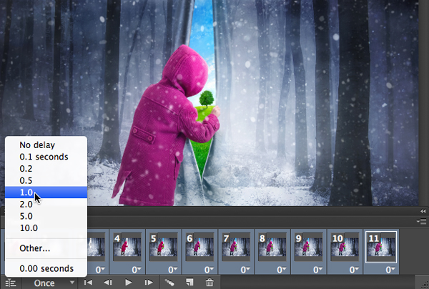Grab the panel resize grip corner
The image size is (429, 289).
point(424,284)
